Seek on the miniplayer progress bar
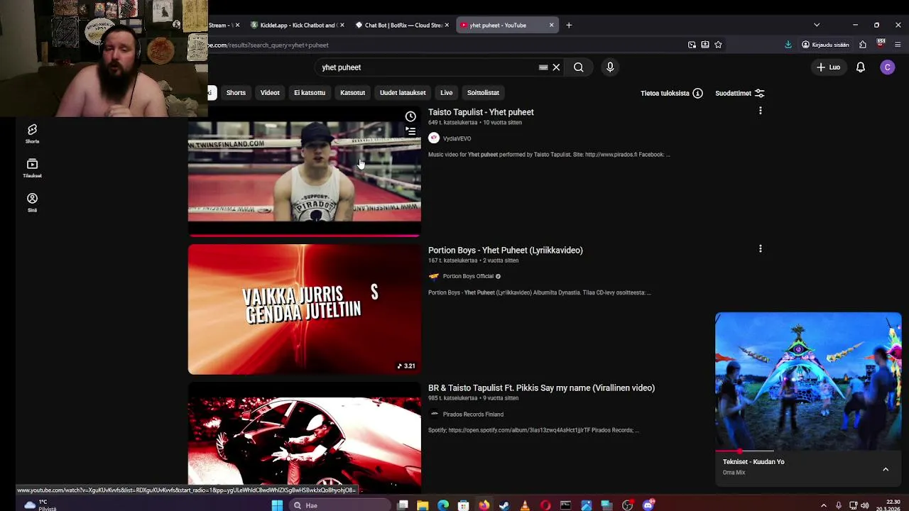909x511 pixels. (x=808, y=451)
